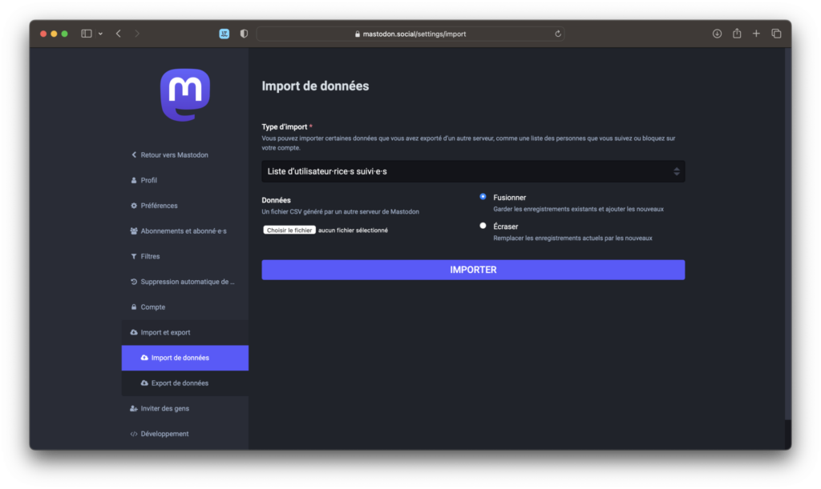The width and height of the screenshot is (821, 489).
Task: Open the Type d'import dropdown
Action: (x=473, y=171)
